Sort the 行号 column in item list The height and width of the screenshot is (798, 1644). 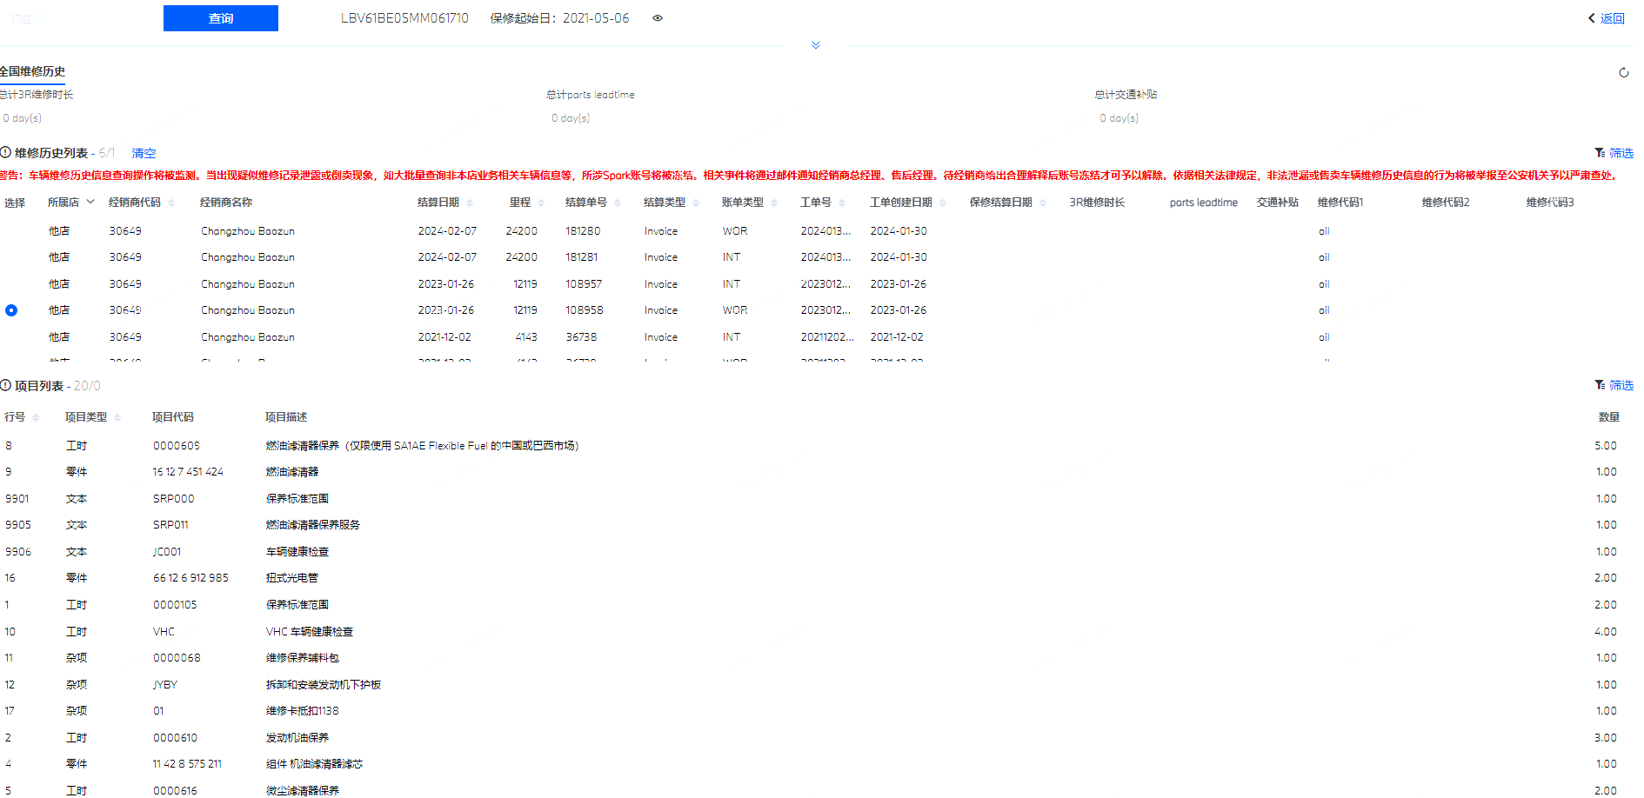36,418
